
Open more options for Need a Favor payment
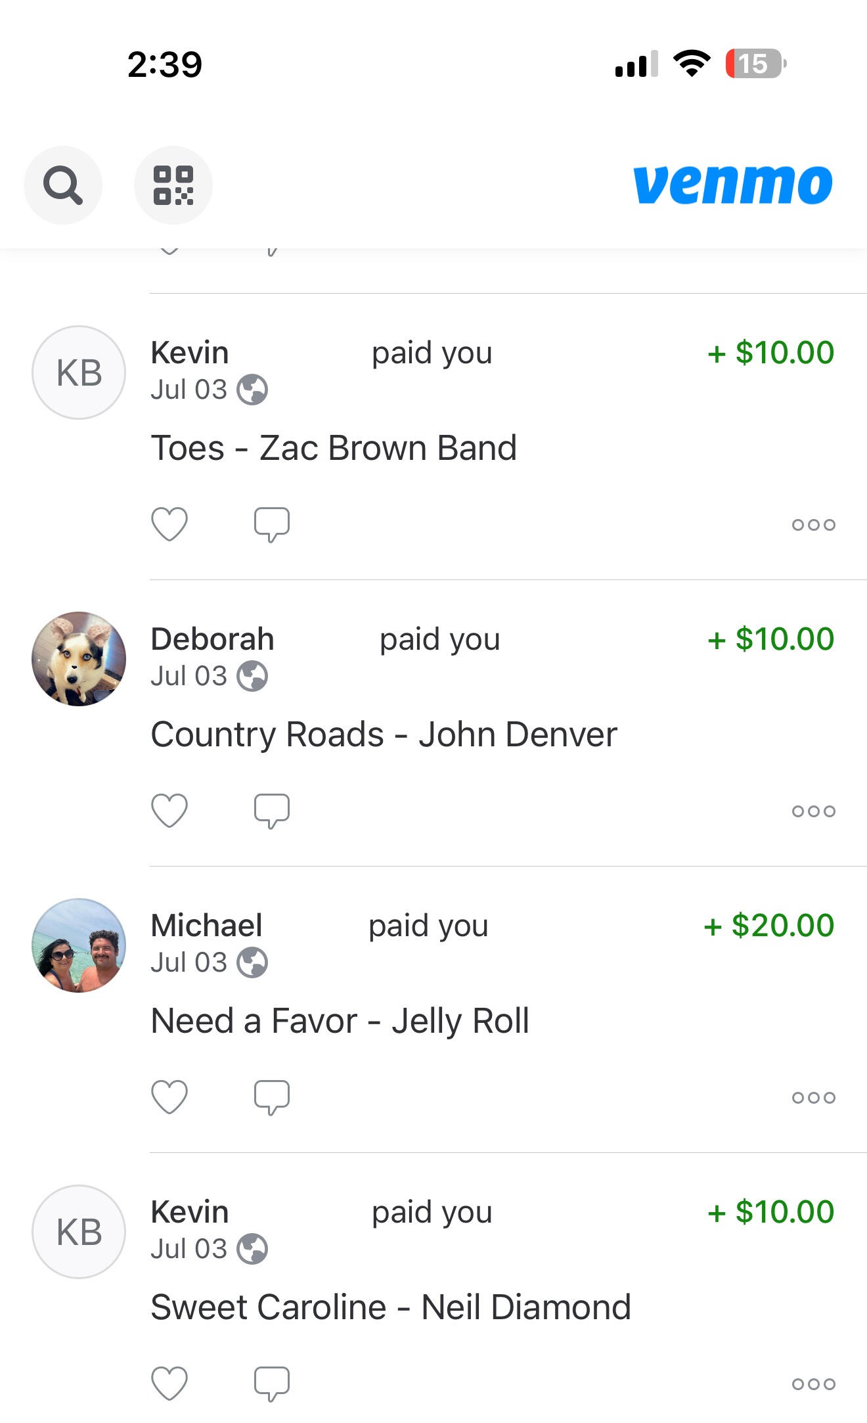(x=813, y=1097)
